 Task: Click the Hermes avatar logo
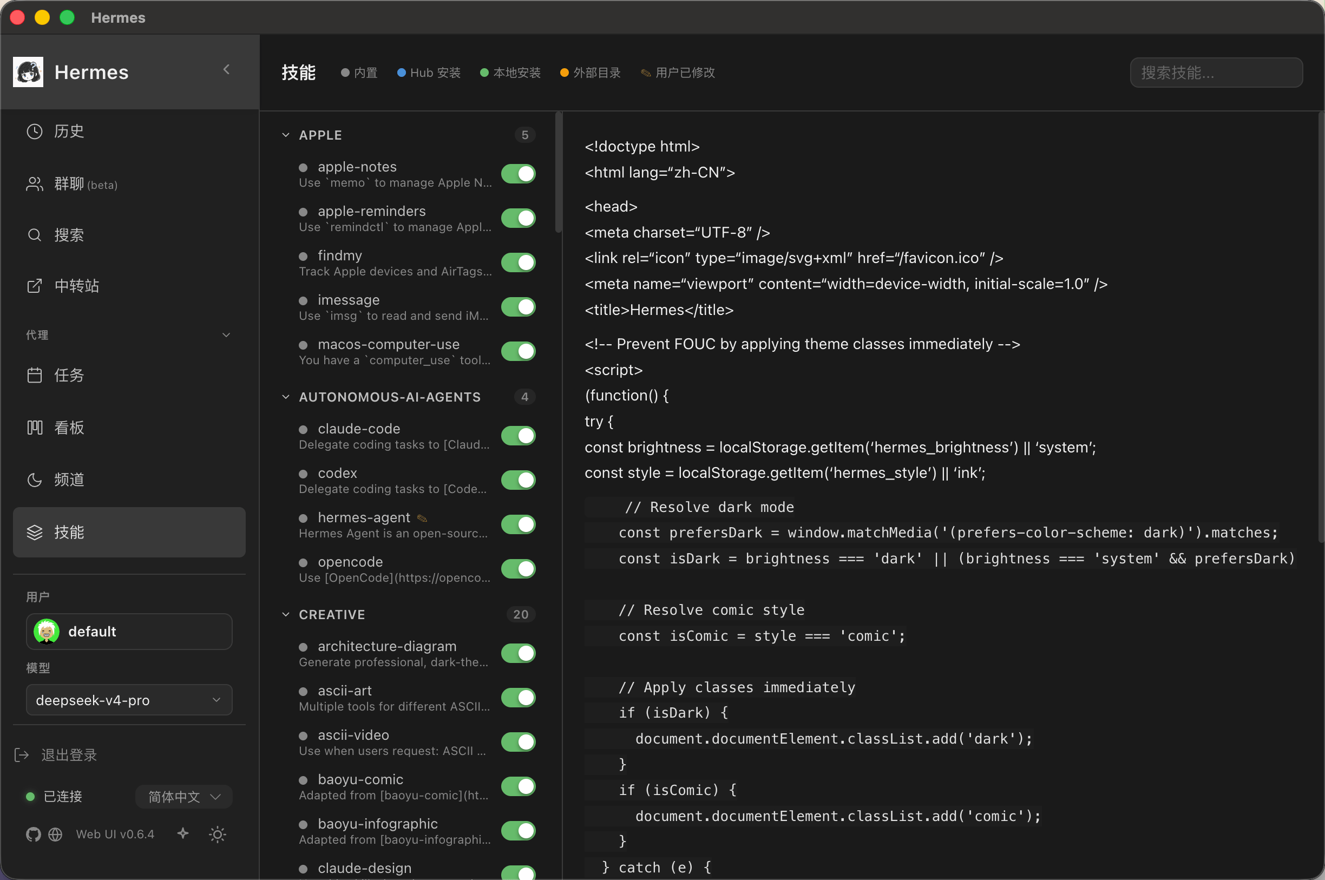pos(28,72)
